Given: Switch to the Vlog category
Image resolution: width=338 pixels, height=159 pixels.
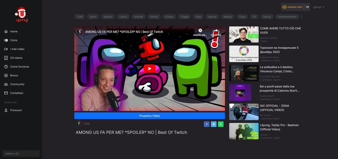Looking at the screenshot, I should coord(198,16).
